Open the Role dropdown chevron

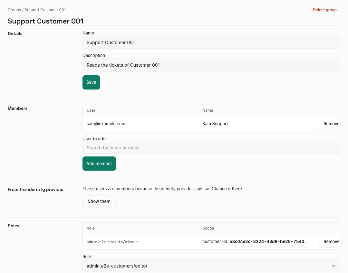(x=333, y=266)
